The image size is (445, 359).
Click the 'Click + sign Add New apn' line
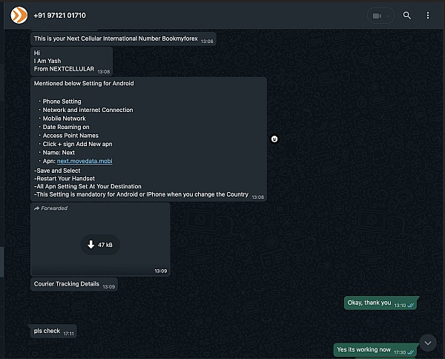[77, 144]
